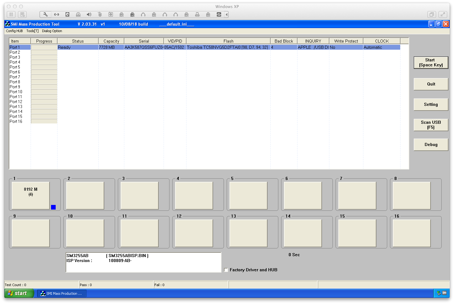Click the slot 2 device button
Screen dimensions: 454x304
point(85,196)
